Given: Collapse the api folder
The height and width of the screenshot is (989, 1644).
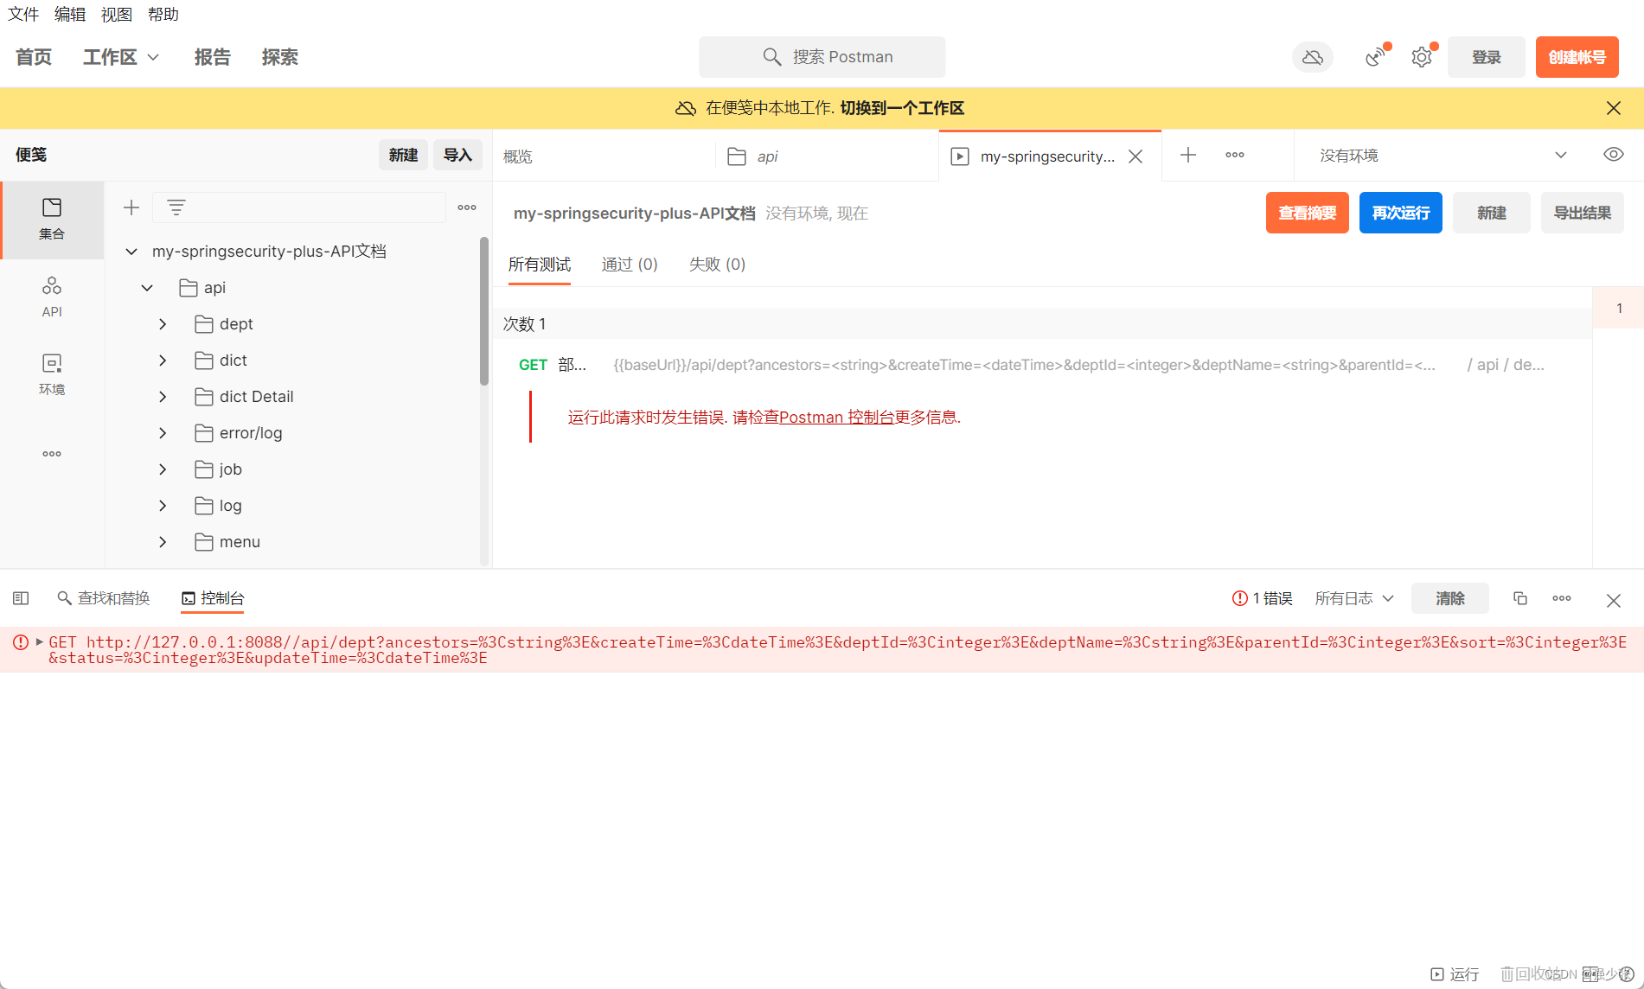Looking at the screenshot, I should pos(147,288).
